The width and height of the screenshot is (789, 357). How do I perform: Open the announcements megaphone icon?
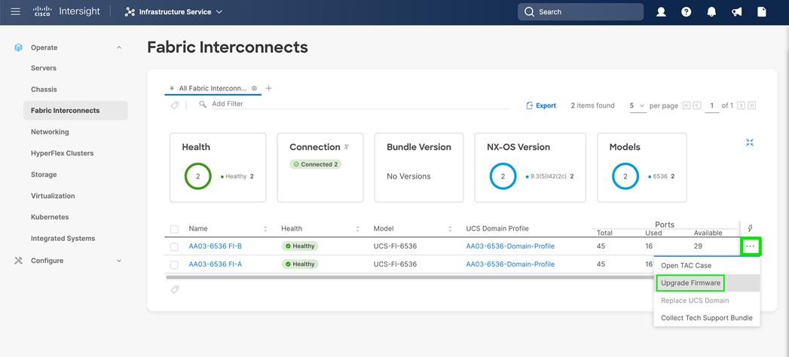737,12
